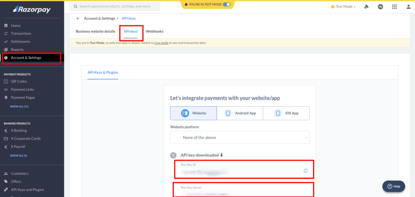Switch to Business website details tab
The width and height of the screenshot is (415, 197).
click(x=95, y=31)
